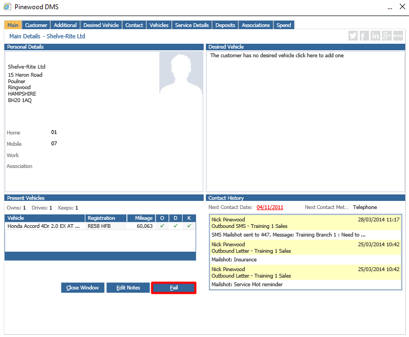
Task: Select the Honda Accord 4Dr 2.0 EX AT row
Action: pos(100,226)
